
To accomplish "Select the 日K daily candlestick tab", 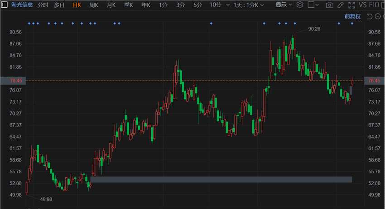I will pyautogui.click(x=77, y=5).
